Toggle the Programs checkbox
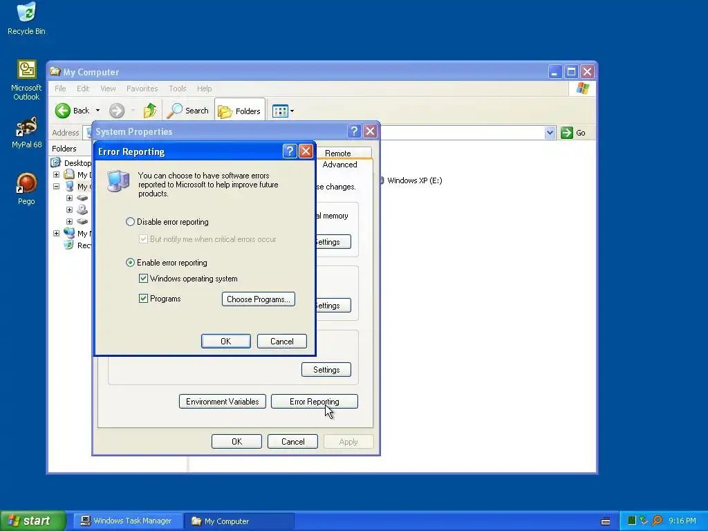Viewport: 708px width, 531px height. pos(143,298)
